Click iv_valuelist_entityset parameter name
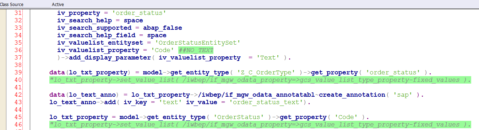The image size is (479, 130). [100, 43]
